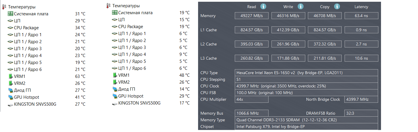The height and width of the screenshot is (132, 418).
Task: Click Диод ГП icon in 14 °C row
Action: click(x=115, y=89)
